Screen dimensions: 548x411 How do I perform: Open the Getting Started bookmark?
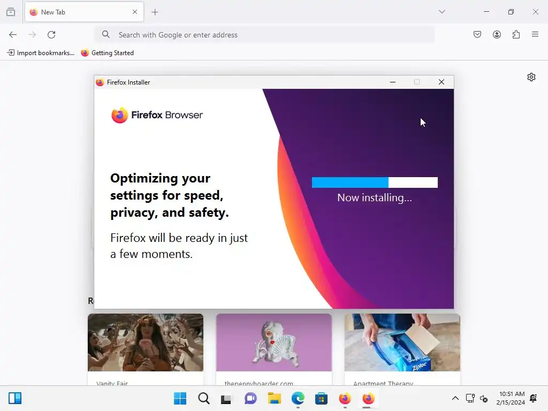(x=107, y=53)
